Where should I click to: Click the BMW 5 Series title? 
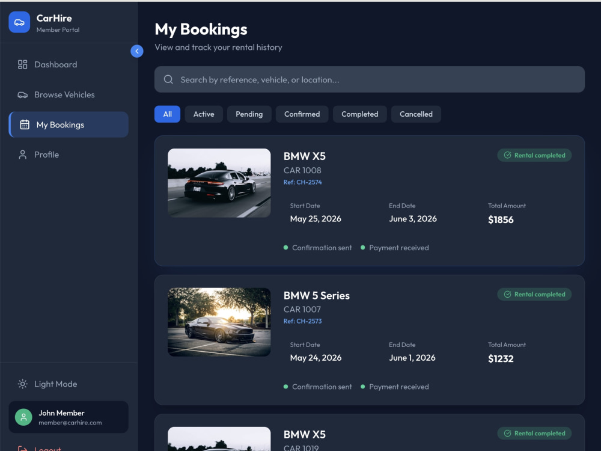(x=317, y=296)
